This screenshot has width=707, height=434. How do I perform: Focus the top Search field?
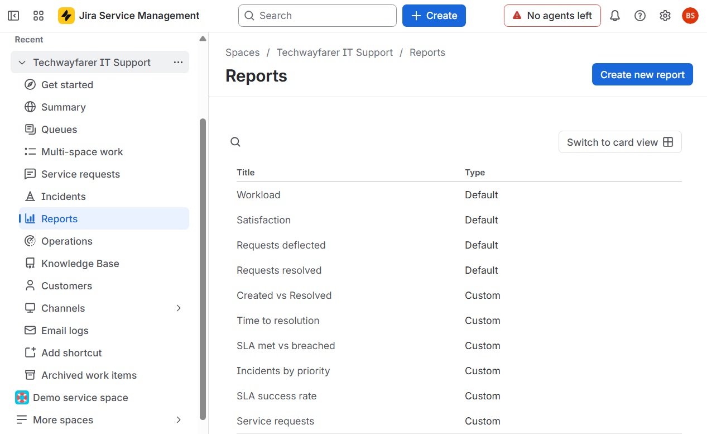[x=318, y=16]
